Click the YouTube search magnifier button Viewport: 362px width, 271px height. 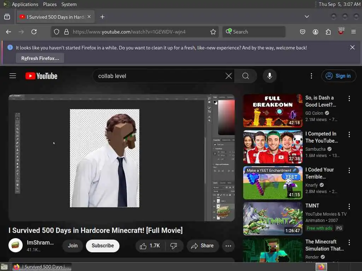pyautogui.click(x=246, y=76)
